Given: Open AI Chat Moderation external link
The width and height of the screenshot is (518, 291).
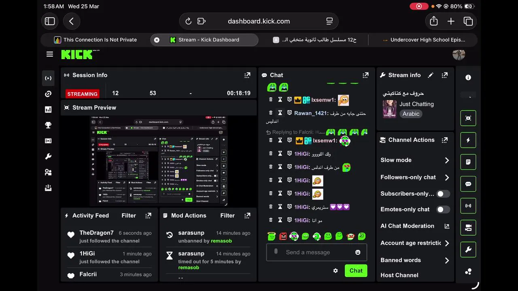Looking at the screenshot, I should [x=447, y=226].
